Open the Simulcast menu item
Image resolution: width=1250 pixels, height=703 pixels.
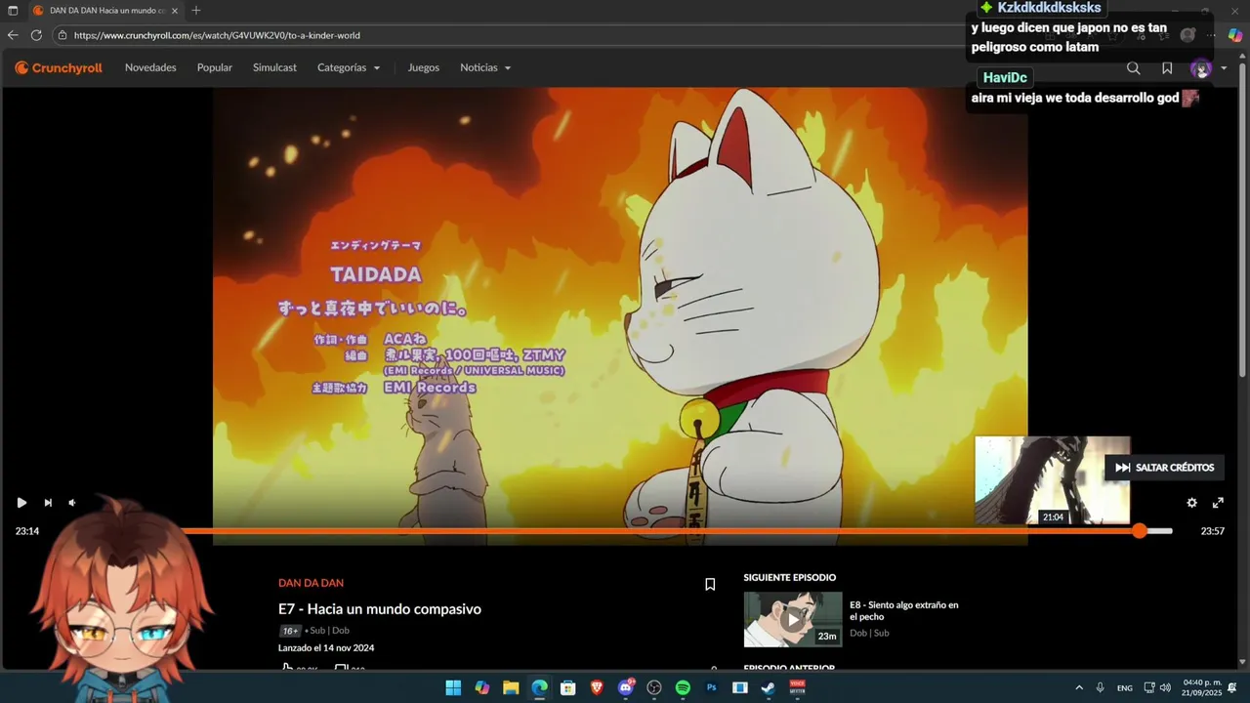click(274, 67)
